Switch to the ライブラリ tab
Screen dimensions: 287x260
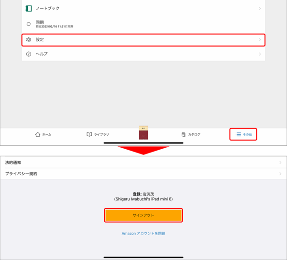98,134
